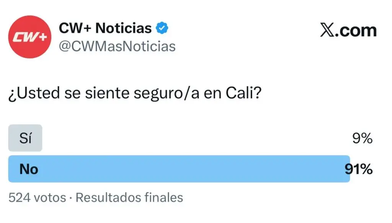Click the poll question about safety in Cali
The height and width of the screenshot is (223, 392).
coord(135,92)
